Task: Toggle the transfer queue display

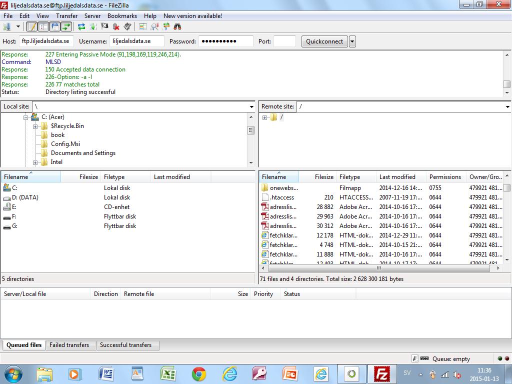Action: tap(66, 27)
